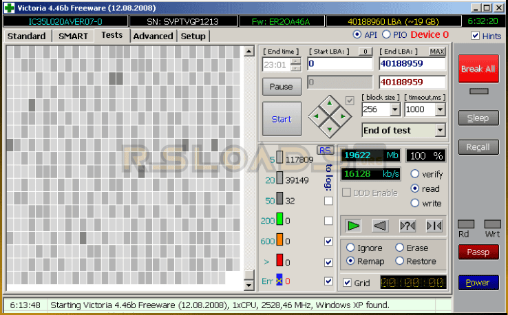
Task: Click the forward play scan direction icon
Action: [x=354, y=226]
